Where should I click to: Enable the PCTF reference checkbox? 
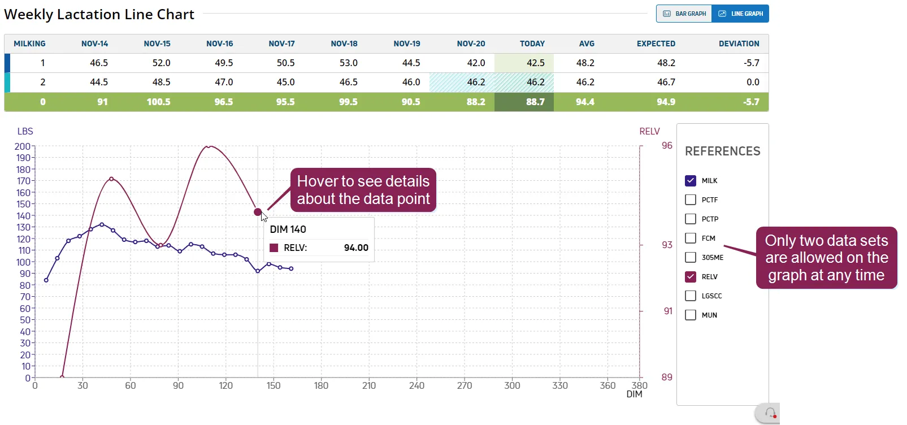coord(691,200)
